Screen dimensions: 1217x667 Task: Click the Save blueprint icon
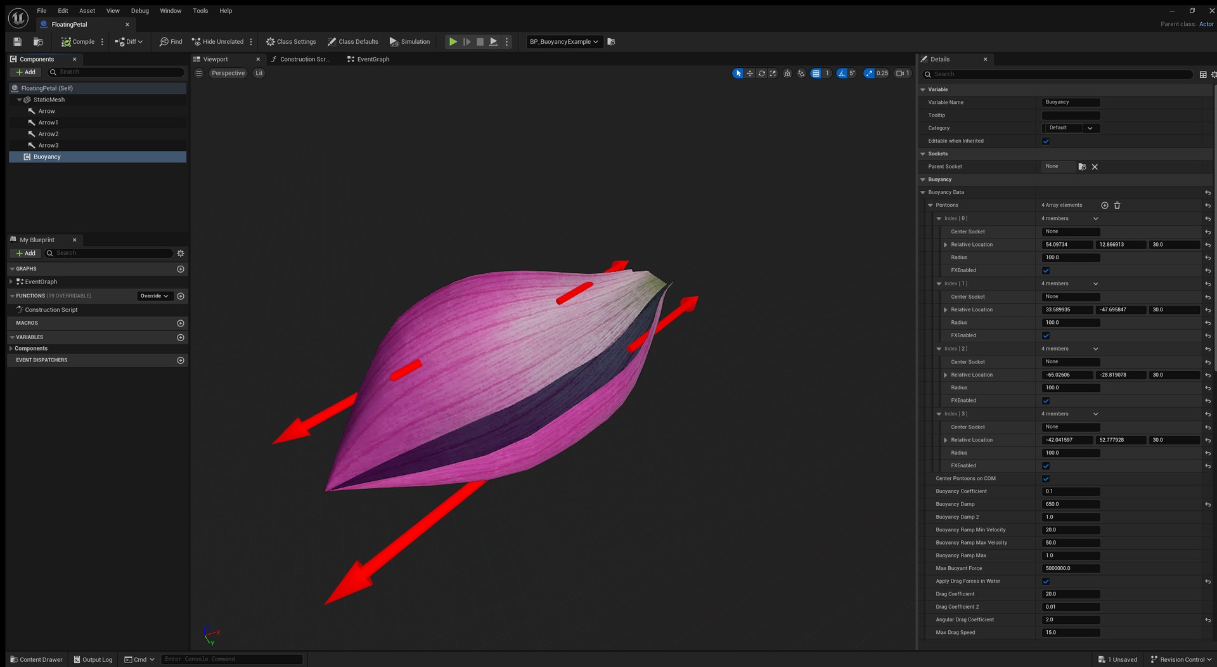18,42
